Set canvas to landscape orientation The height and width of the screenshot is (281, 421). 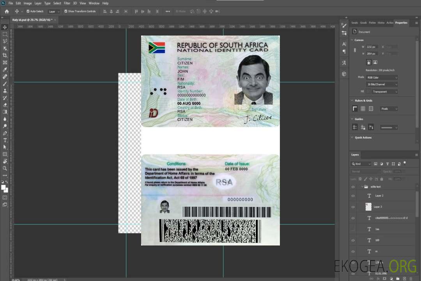375,62
